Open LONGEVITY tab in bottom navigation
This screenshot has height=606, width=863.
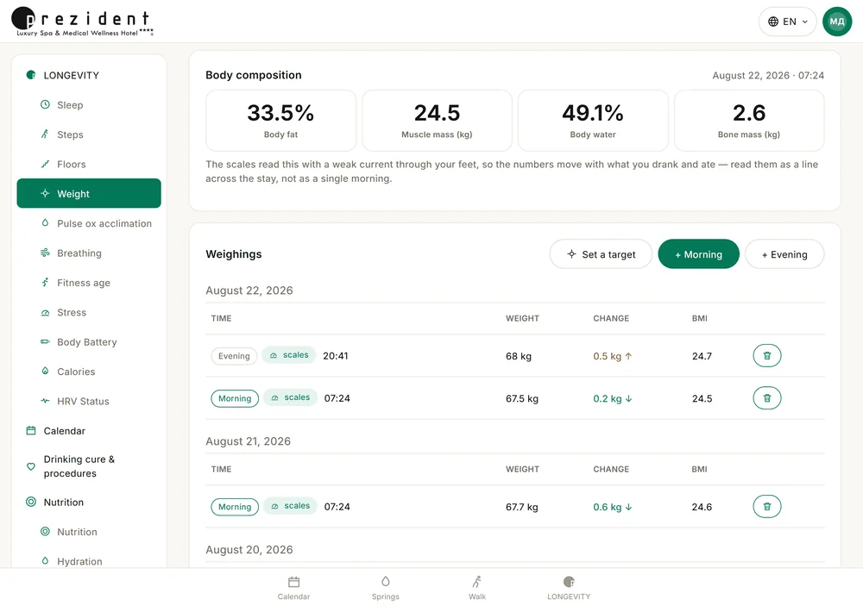tap(569, 588)
